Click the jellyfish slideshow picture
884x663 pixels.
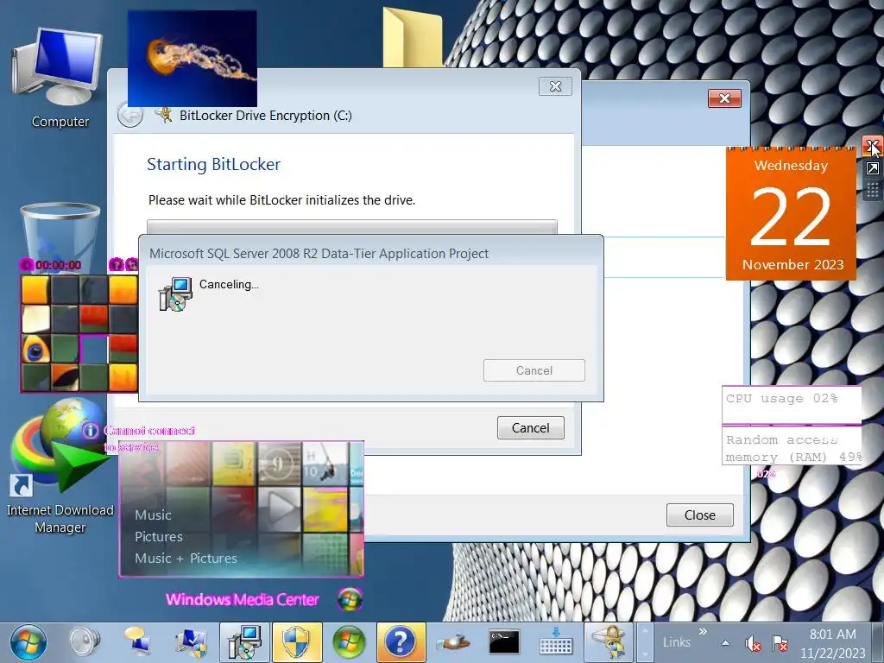coord(193,58)
